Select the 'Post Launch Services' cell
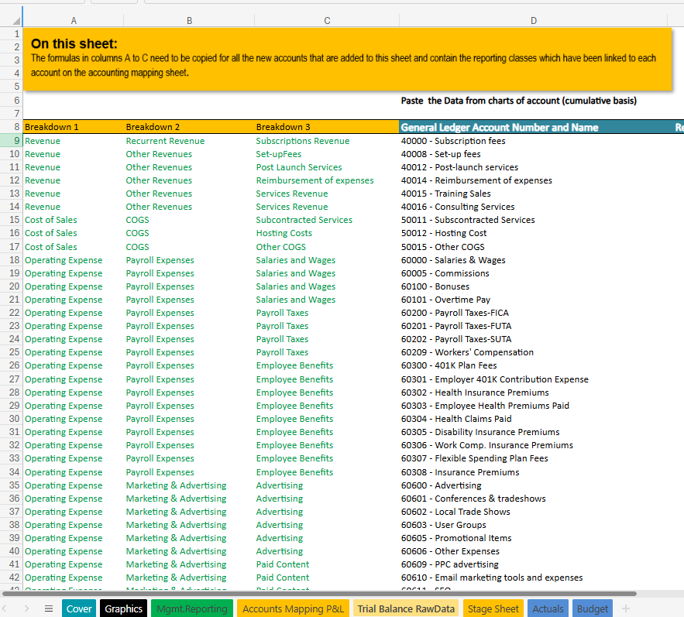 point(327,167)
